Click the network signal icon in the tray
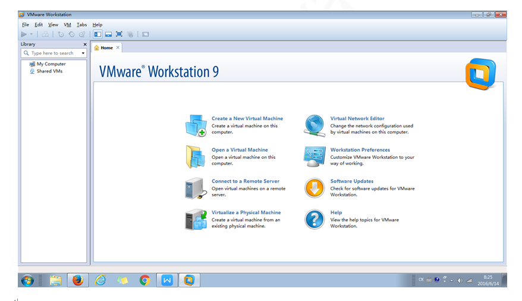522x301 pixels. pos(469,280)
